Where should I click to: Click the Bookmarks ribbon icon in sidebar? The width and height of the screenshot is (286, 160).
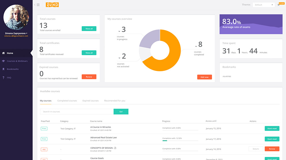pyautogui.click(x=3, y=69)
